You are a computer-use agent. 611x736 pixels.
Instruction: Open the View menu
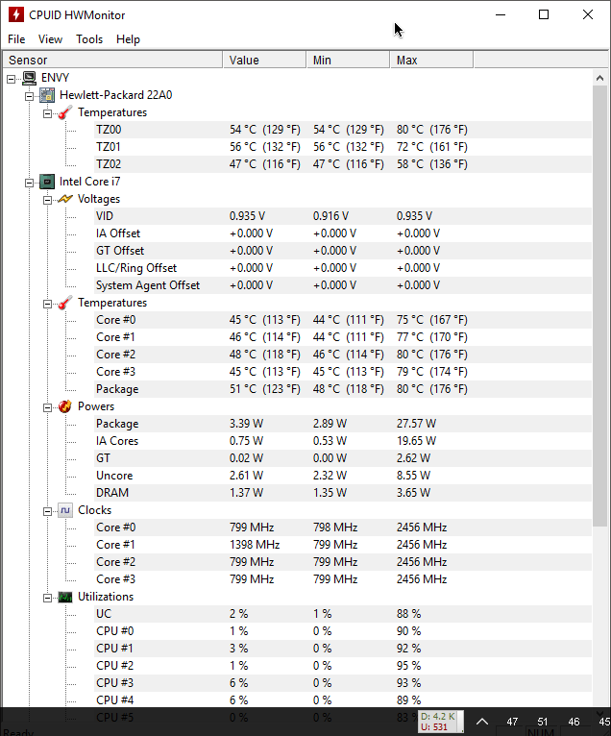point(50,39)
